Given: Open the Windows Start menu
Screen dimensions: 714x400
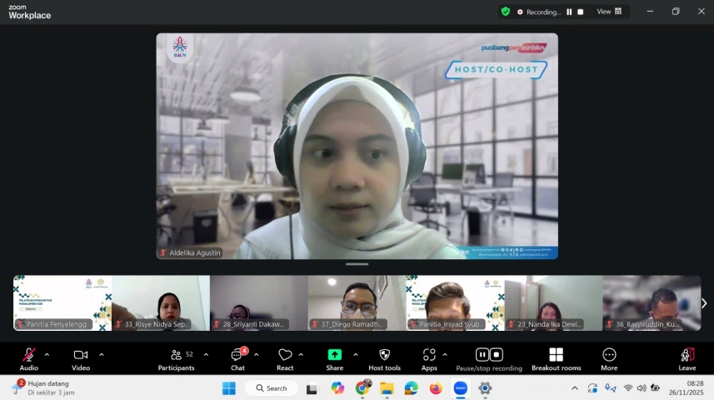Looking at the screenshot, I should [x=228, y=388].
